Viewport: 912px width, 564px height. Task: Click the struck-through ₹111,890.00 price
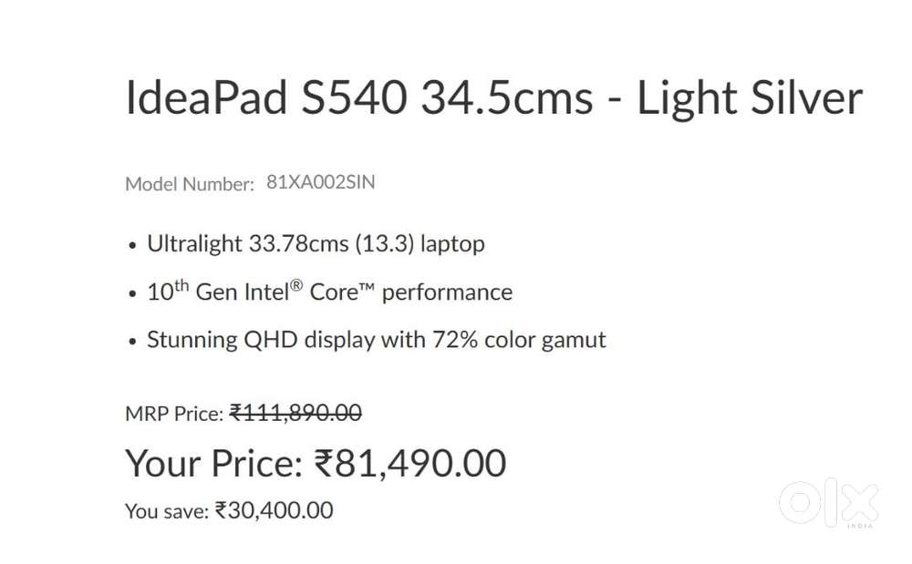pyautogui.click(x=295, y=413)
